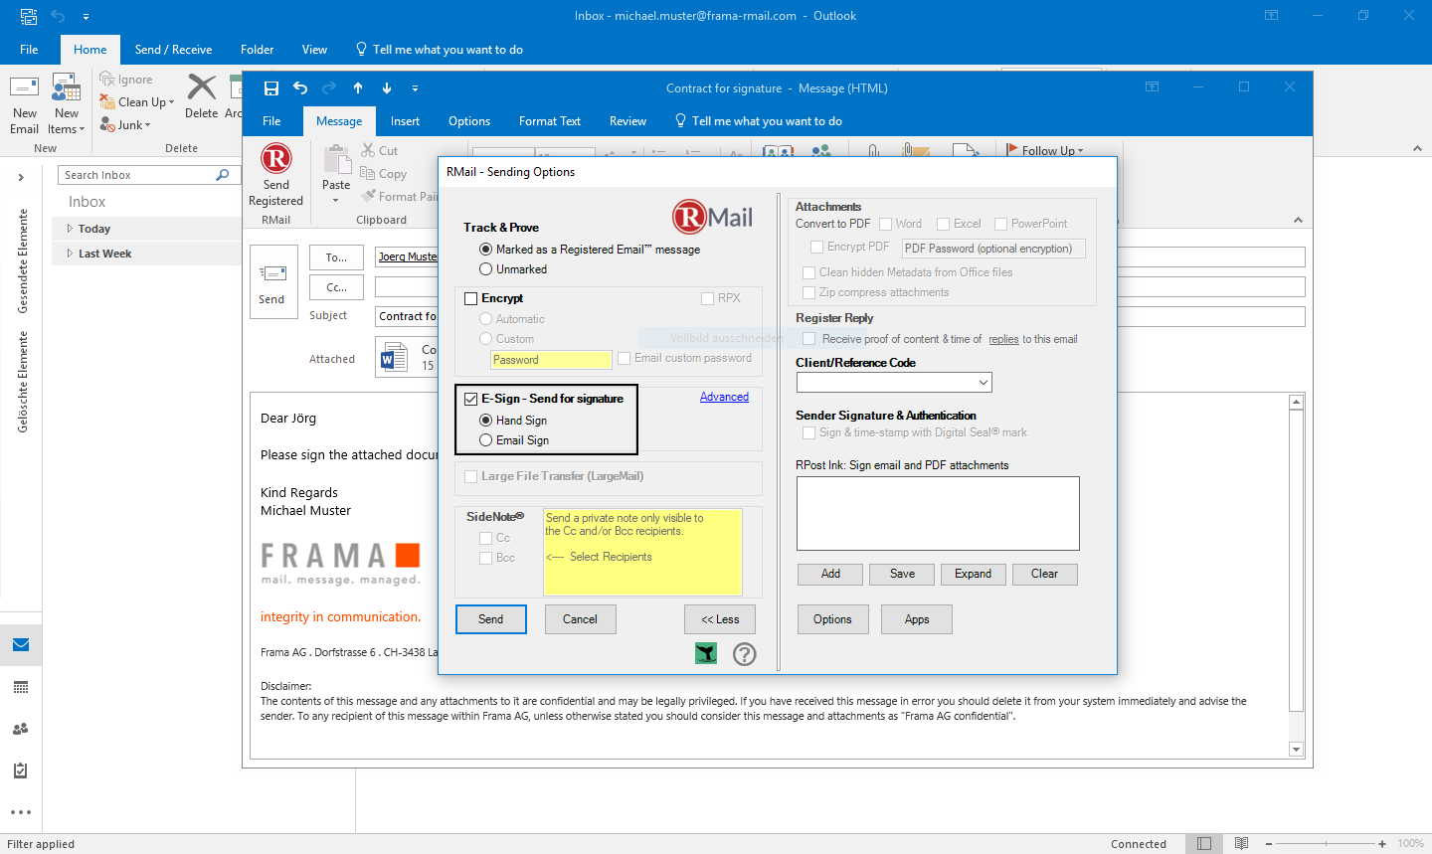Click the message body scrollbar down arrow

pos(1296,750)
